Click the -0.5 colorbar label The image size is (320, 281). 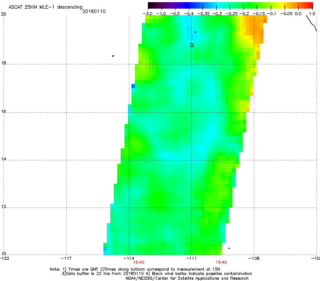(x=175, y=13)
